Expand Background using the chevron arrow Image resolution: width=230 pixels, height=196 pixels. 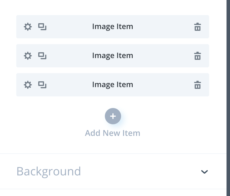[x=205, y=172]
